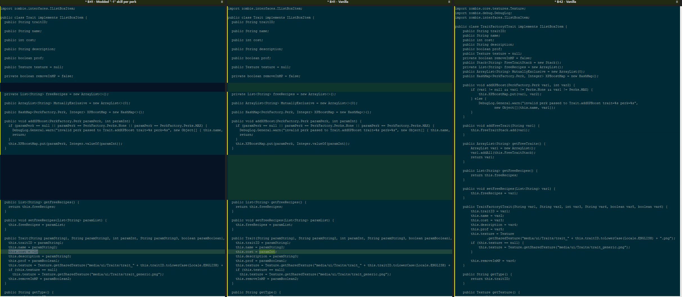The height and width of the screenshot is (297, 682).
Task: Click 'this.XPBoostMap.put(paramPerk' line in B41 Vanilla pane
Action: pos(292,144)
